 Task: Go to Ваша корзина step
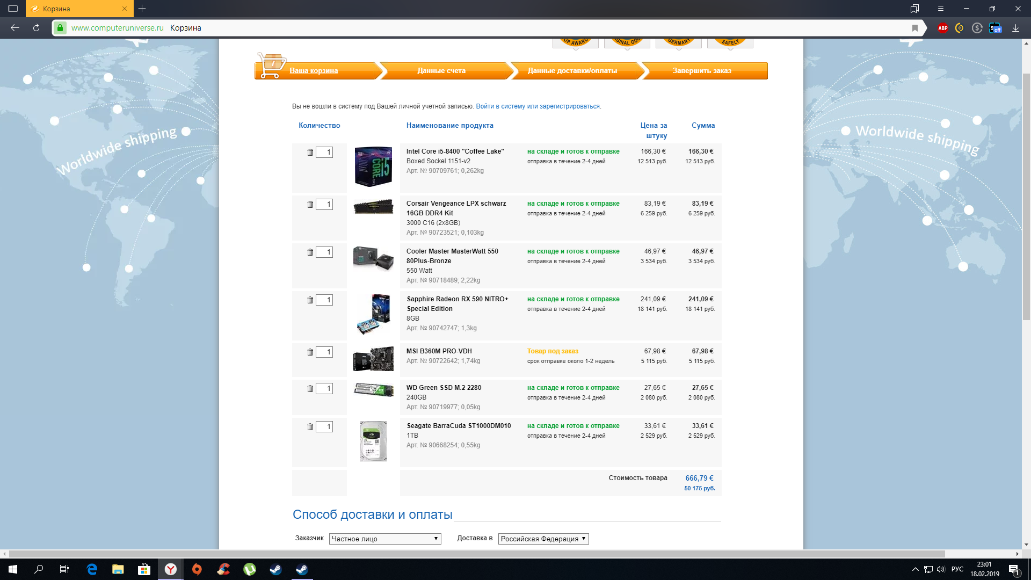coord(314,71)
